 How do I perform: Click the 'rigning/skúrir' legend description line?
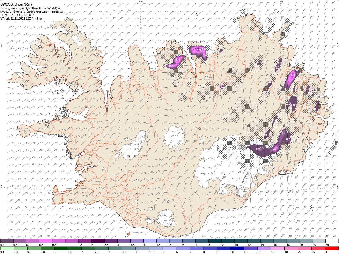(31, 8)
